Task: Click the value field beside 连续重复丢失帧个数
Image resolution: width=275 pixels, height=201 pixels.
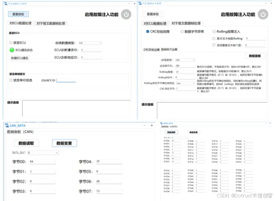Action: pyautogui.click(x=255, y=45)
